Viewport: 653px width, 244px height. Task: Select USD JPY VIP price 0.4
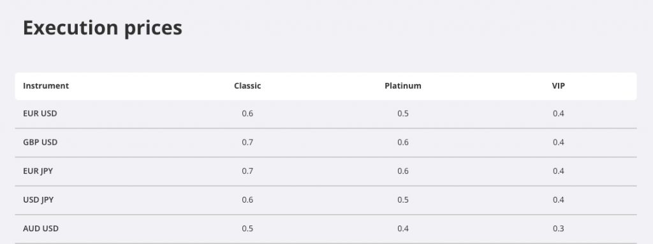[x=559, y=200]
